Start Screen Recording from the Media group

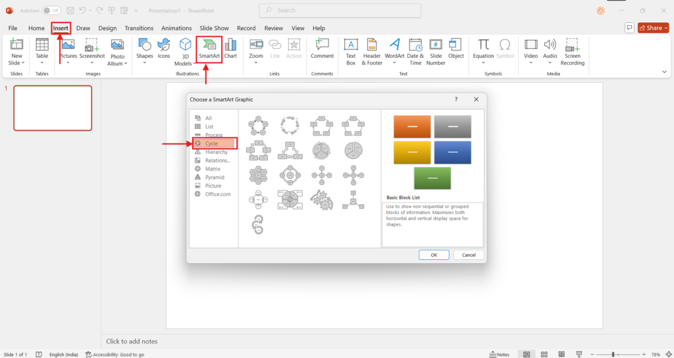(x=572, y=51)
